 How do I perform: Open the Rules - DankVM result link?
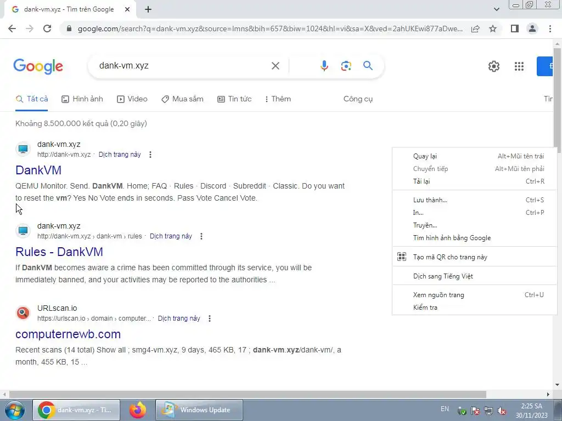pyautogui.click(x=59, y=252)
